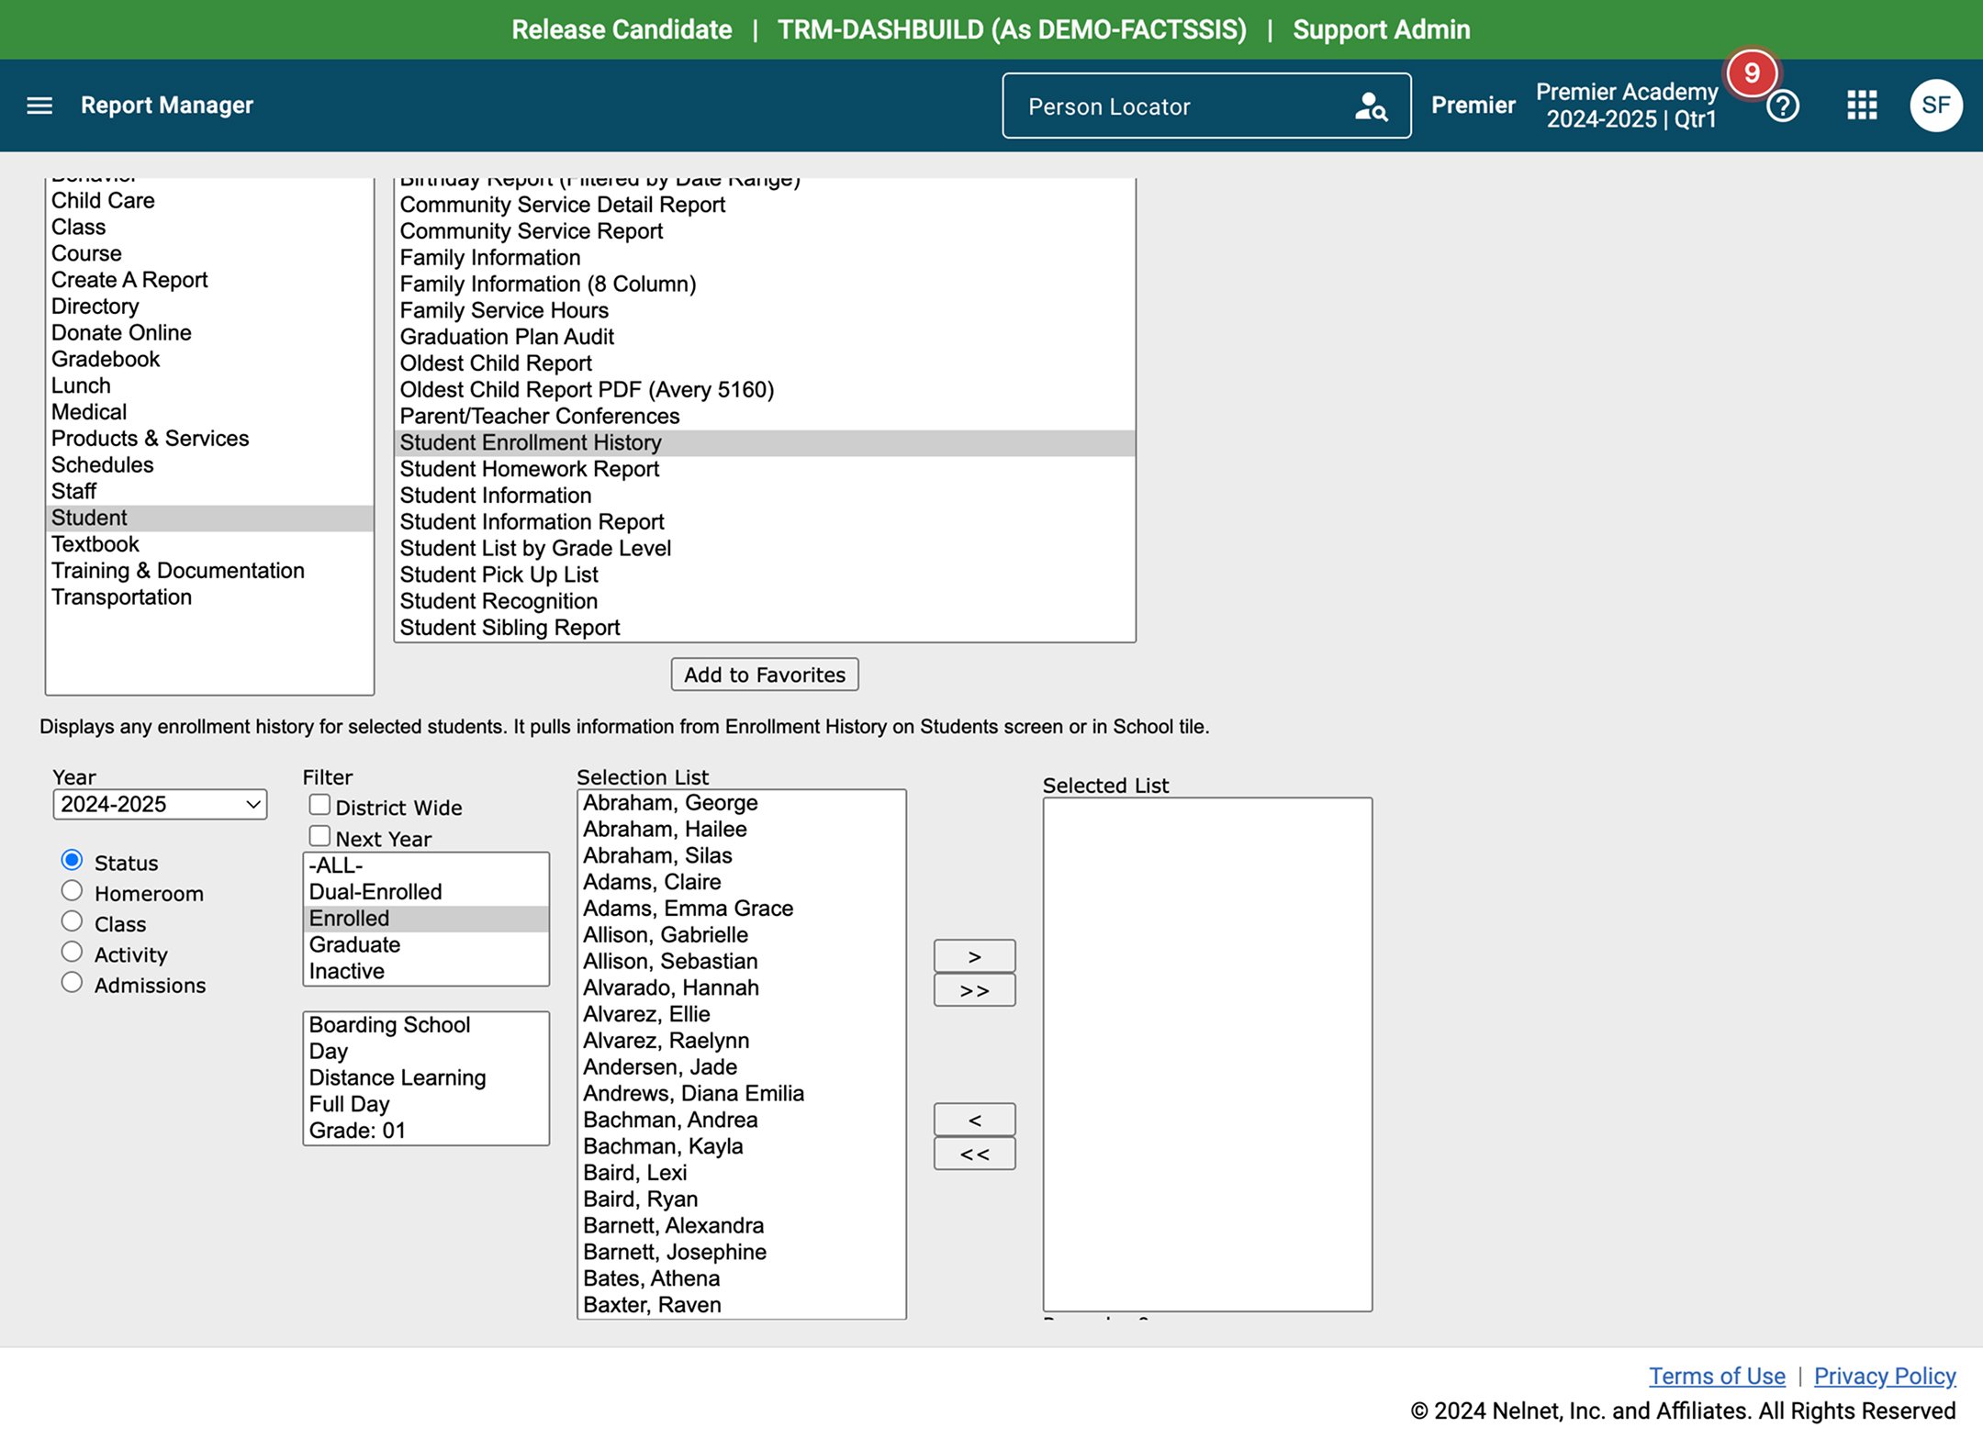This screenshot has height=1439, width=1983.
Task: Open the apps grid icon
Action: [1862, 106]
